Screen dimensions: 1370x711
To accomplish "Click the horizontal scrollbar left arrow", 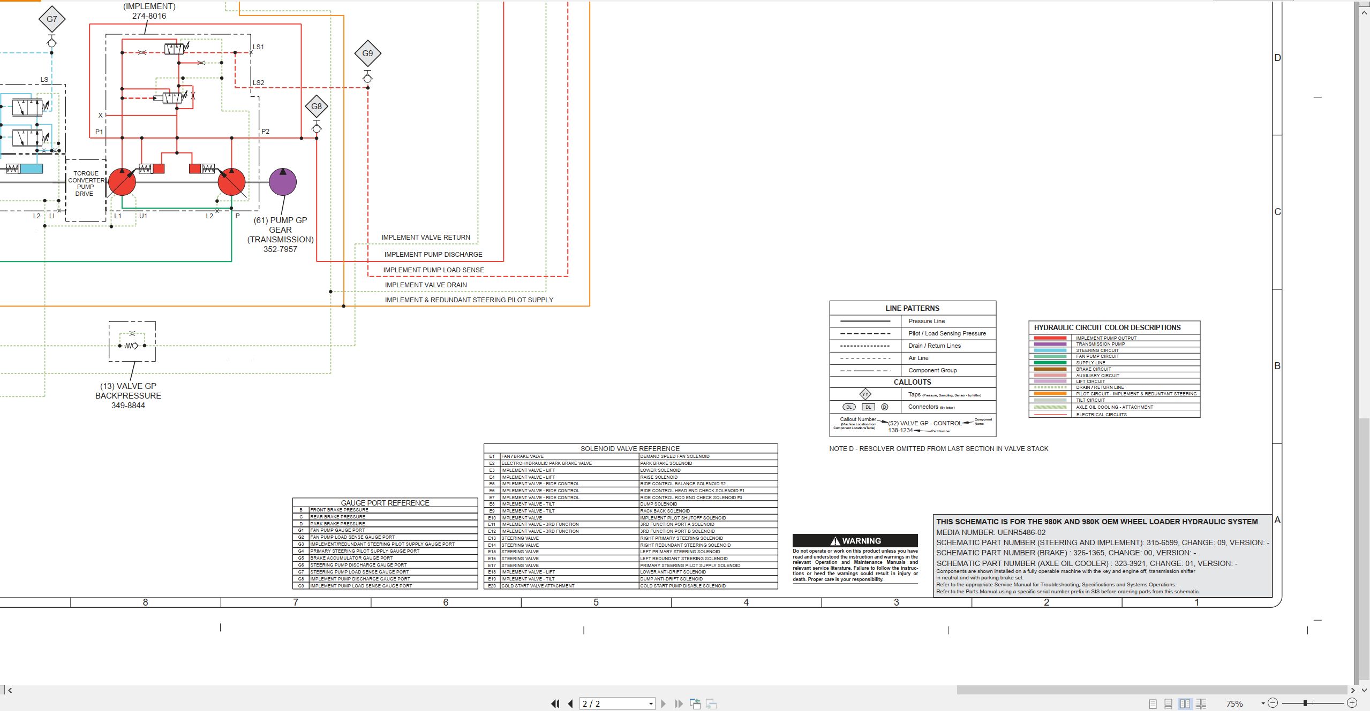I will point(10,690).
